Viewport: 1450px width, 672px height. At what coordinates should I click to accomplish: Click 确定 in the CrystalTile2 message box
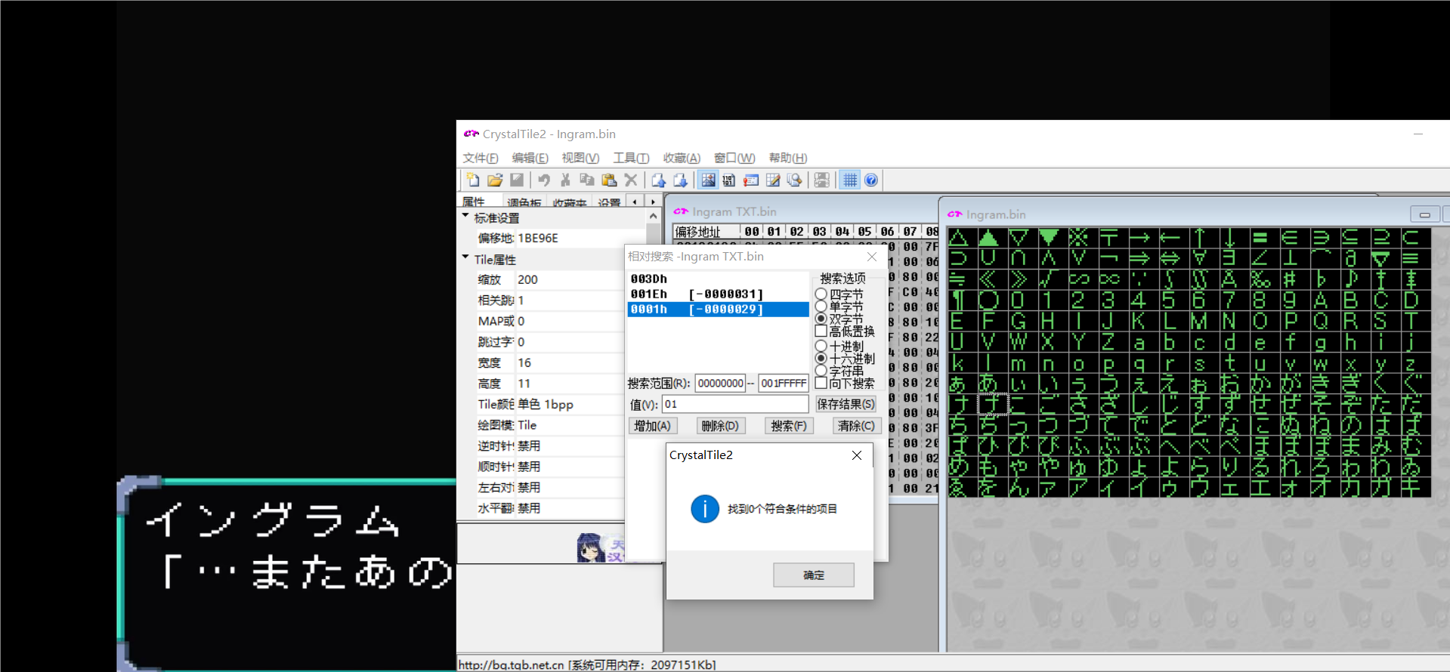click(814, 575)
